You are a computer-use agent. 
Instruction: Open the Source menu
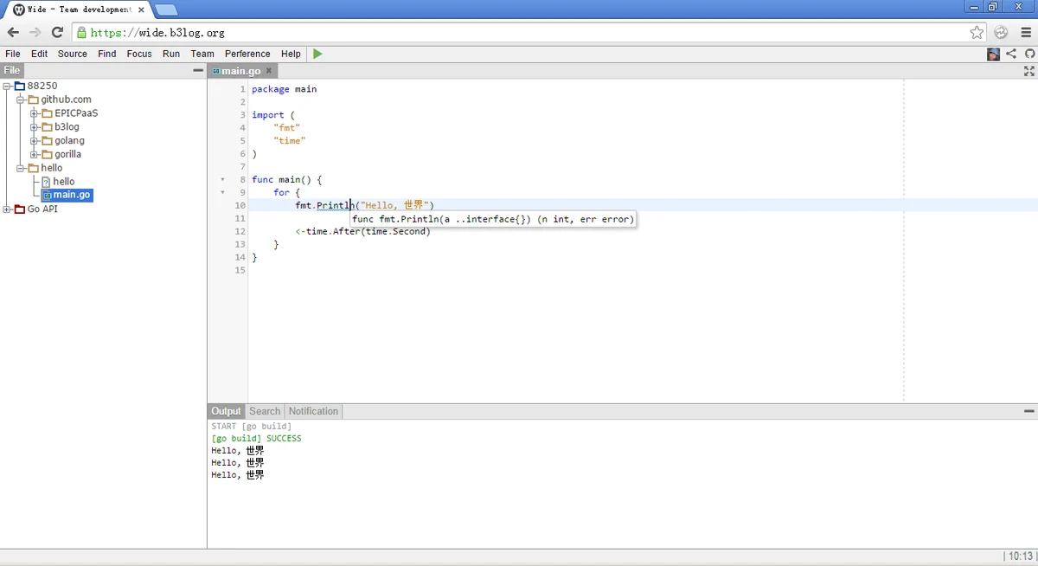point(73,54)
